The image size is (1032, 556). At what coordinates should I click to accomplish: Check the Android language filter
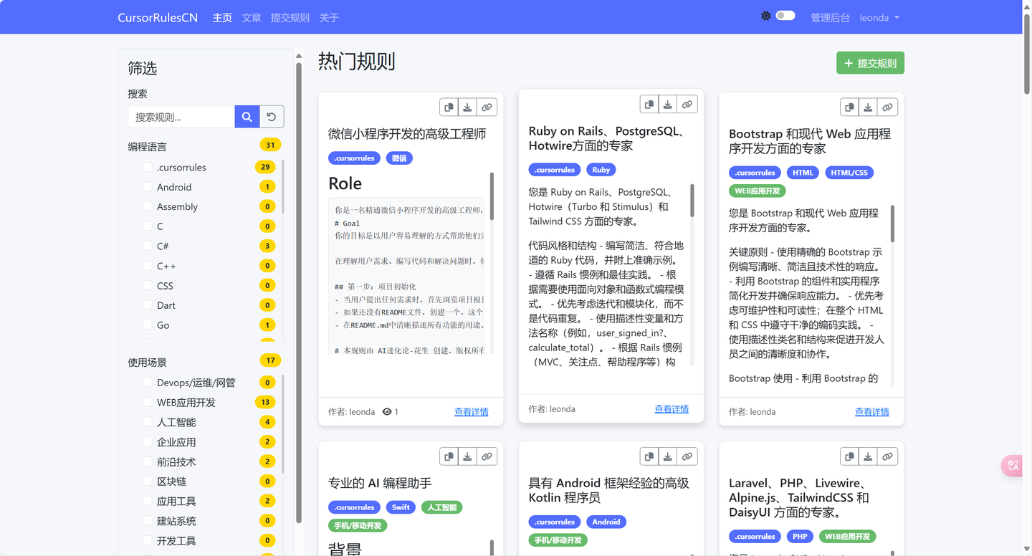[x=147, y=187]
